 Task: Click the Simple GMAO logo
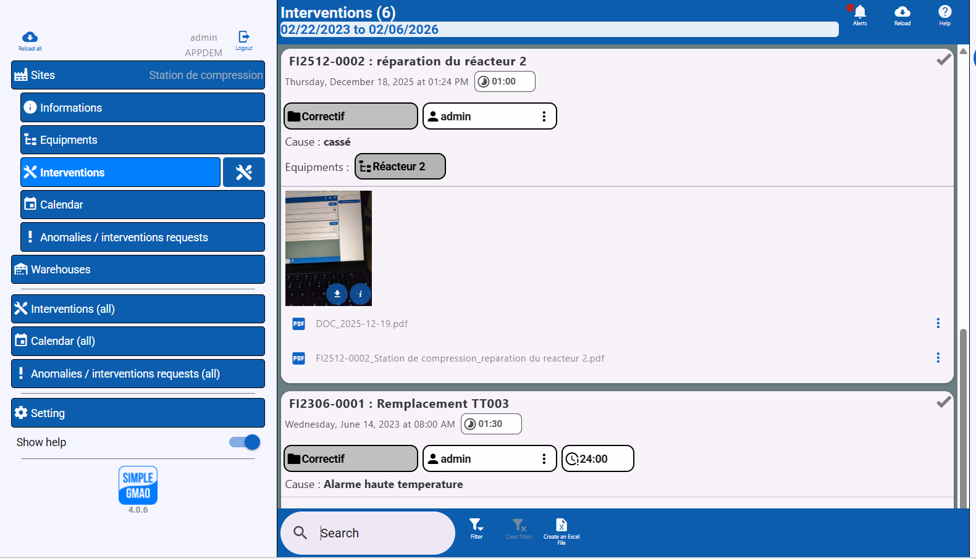(x=138, y=486)
